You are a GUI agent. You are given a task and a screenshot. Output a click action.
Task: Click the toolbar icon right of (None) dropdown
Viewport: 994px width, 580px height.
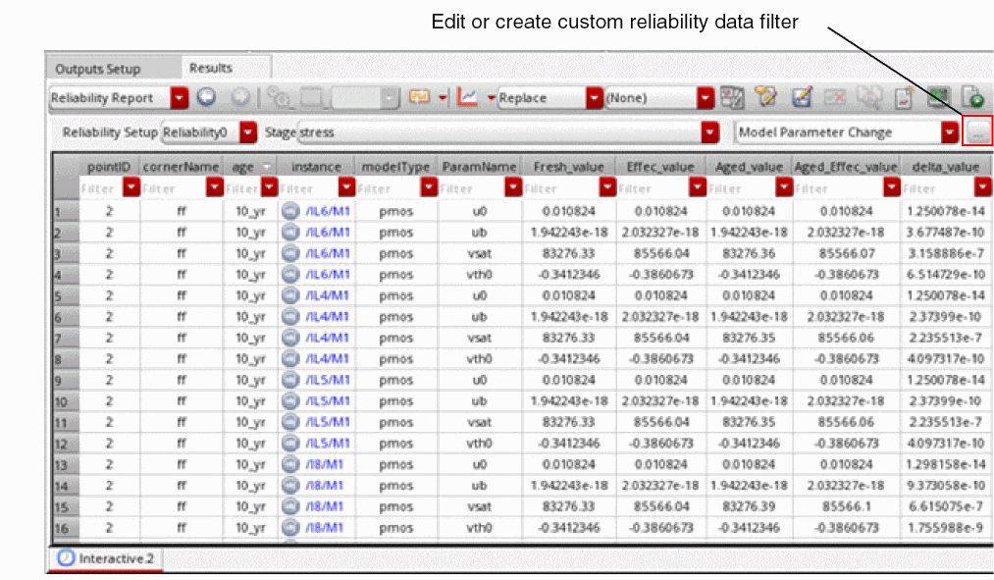click(x=732, y=98)
